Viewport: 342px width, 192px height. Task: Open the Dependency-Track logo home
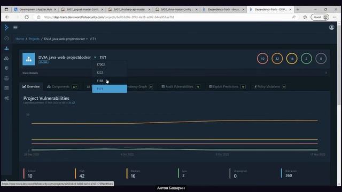click(6, 27)
